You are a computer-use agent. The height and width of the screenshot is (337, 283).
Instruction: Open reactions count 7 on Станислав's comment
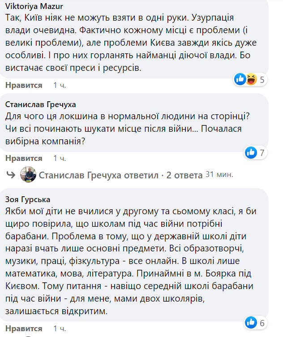tap(262, 153)
